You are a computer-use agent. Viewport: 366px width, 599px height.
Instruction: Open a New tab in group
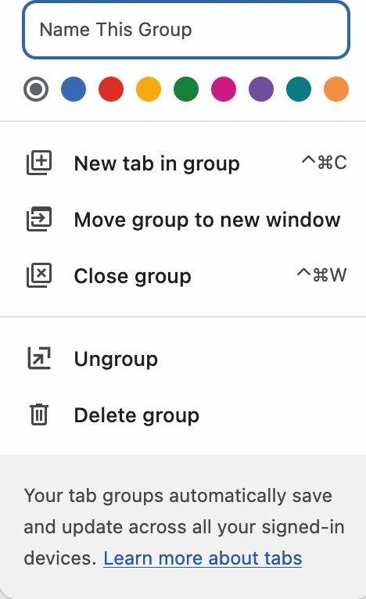pyautogui.click(x=183, y=163)
